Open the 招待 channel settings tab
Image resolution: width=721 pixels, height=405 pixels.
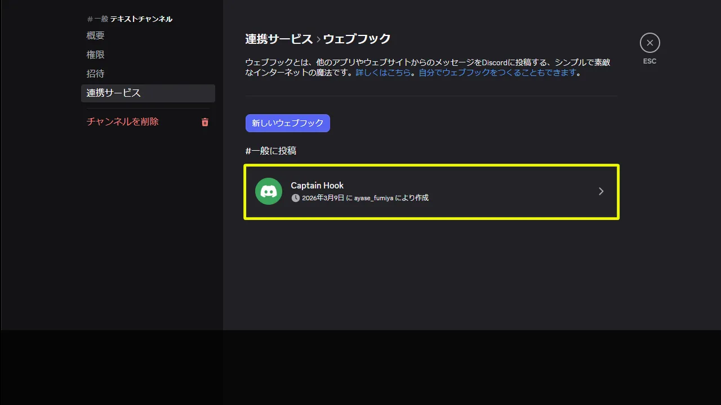pyautogui.click(x=95, y=73)
